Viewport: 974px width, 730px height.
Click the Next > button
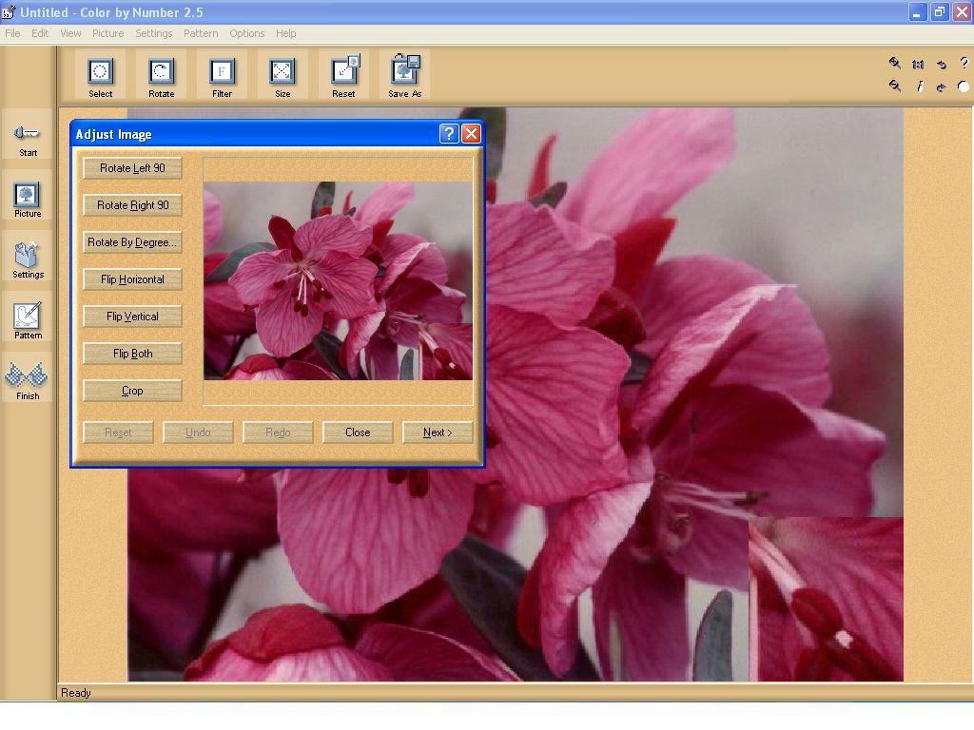(438, 432)
